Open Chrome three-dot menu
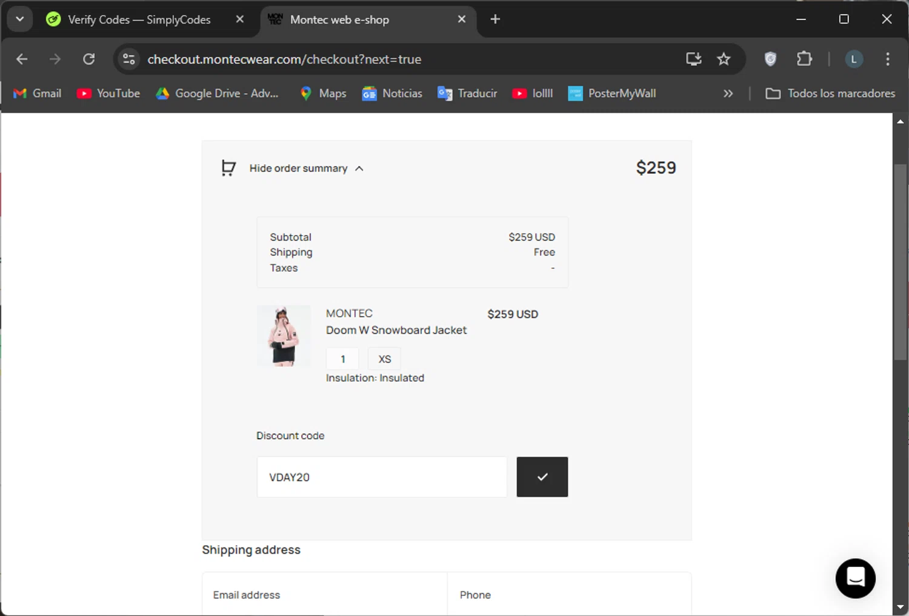This screenshot has height=616, width=909. (888, 59)
